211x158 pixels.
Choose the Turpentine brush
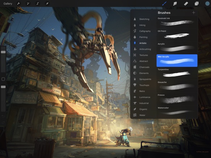tap(177, 73)
